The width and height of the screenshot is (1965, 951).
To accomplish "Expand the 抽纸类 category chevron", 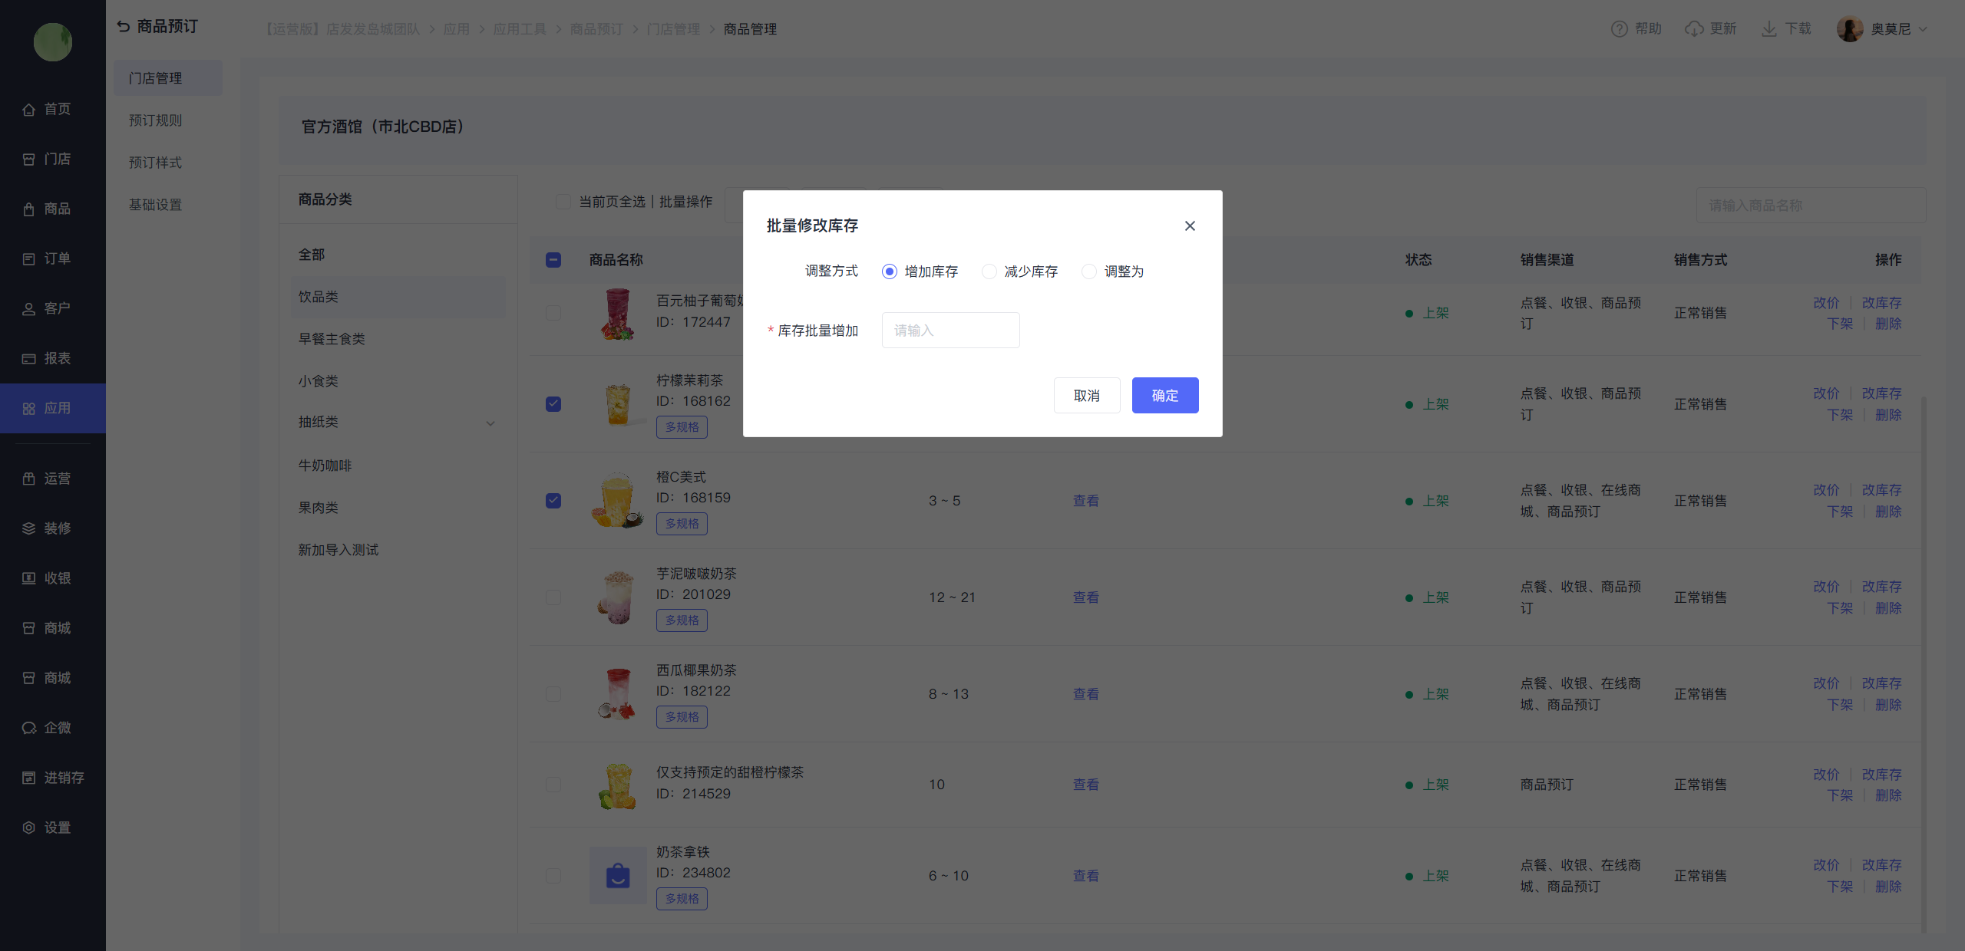I will (x=490, y=423).
